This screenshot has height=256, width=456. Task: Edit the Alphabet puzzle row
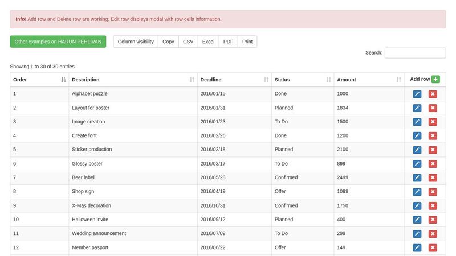tap(417, 94)
